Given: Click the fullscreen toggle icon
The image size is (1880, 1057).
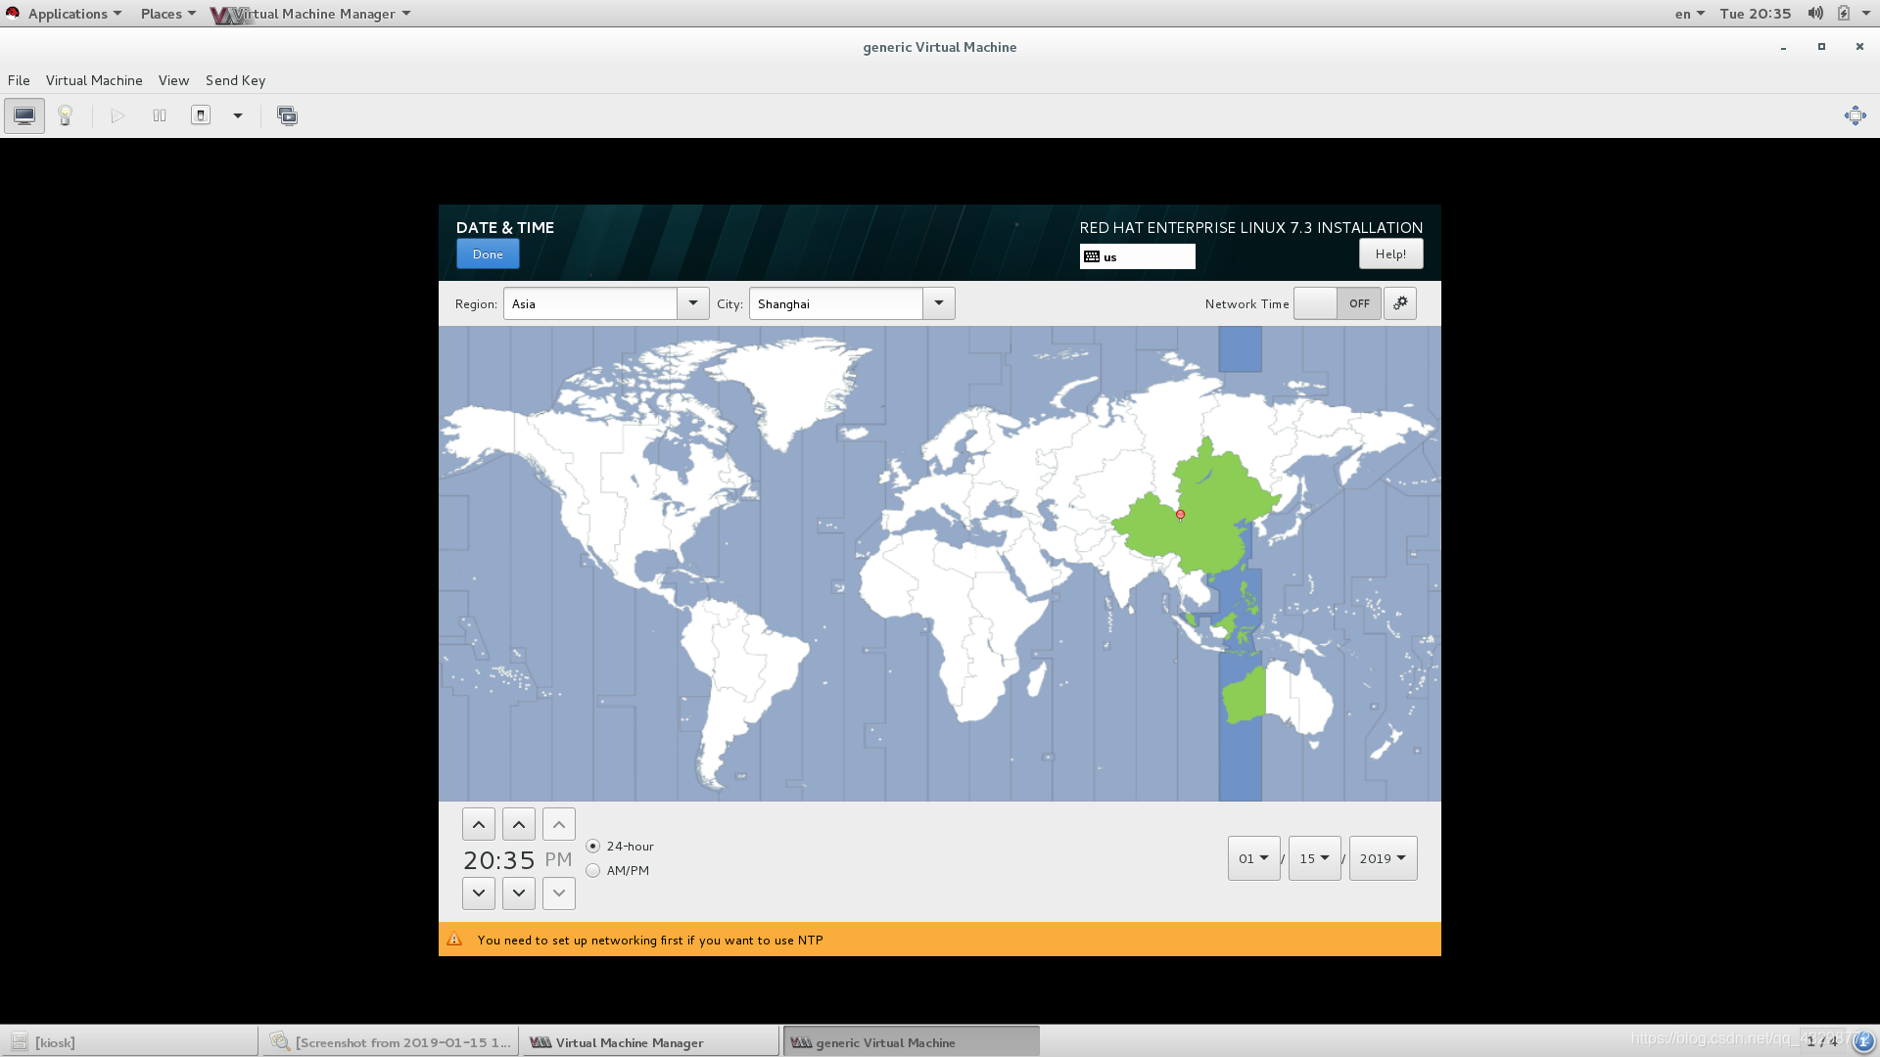Looking at the screenshot, I should 1856,115.
